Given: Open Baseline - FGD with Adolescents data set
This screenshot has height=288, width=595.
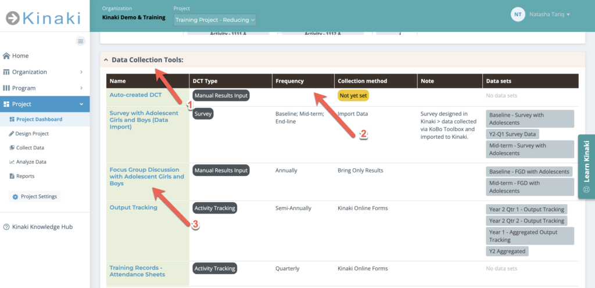Looking at the screenshot, I should pos(529,172).
